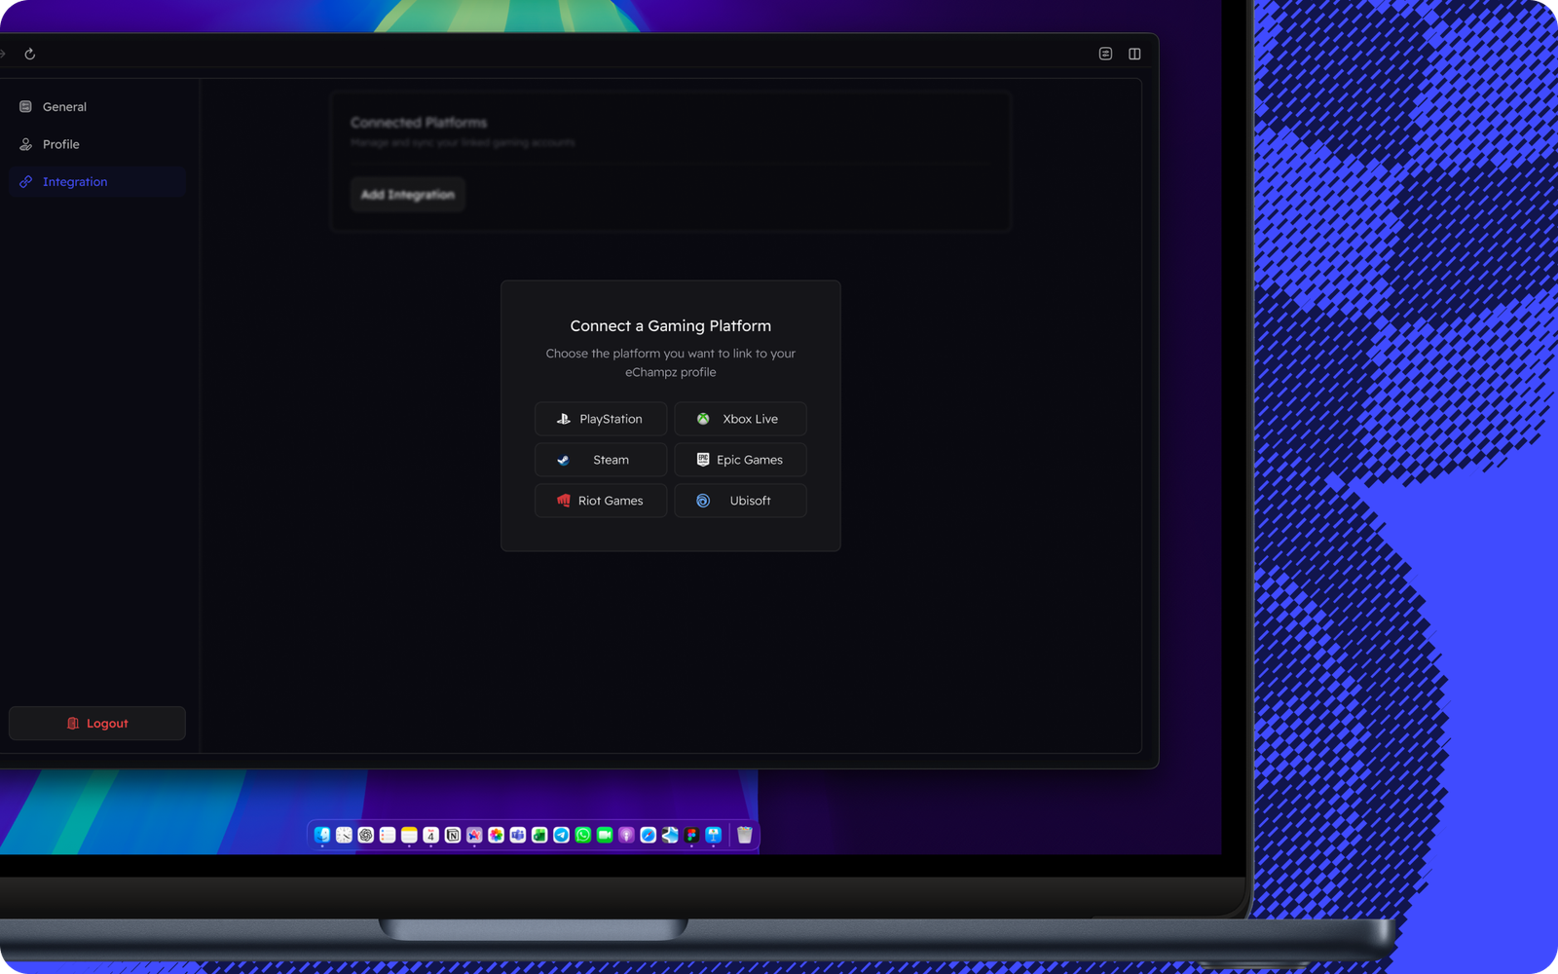Viewport: 1558px width, 974px height.
Task: Launch Safari from the dock
Action: click(x=648, y=835)
